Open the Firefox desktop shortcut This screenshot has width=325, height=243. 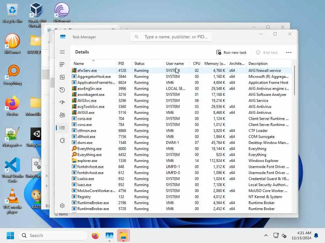pos(12,106)
